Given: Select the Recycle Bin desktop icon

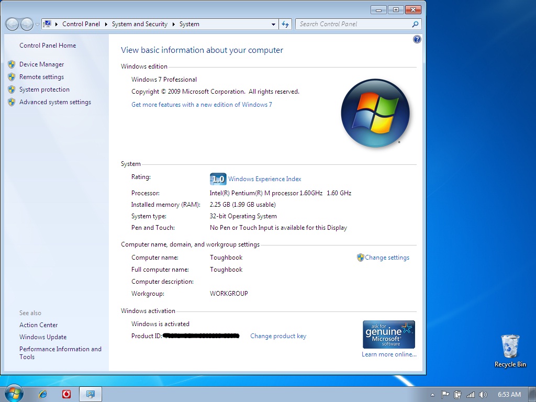Looking at the screenshot, I should pyautogui.click(x=510, y=351).
